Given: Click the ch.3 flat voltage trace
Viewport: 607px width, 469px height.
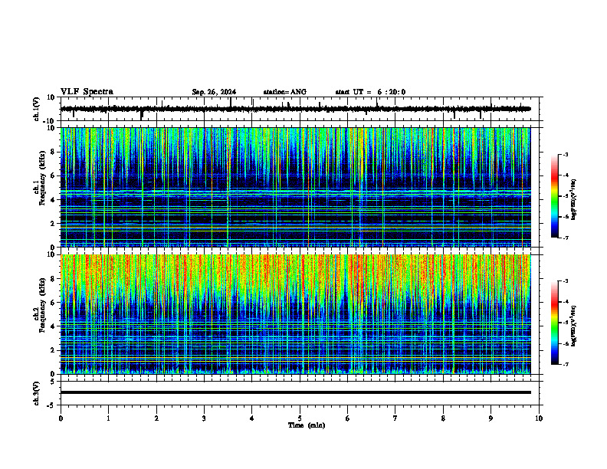Looking at the screenshot, I should (x=295, y=392).
